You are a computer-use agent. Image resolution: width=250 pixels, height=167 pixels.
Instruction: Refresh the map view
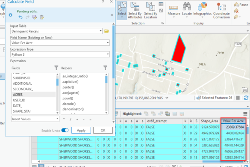(246, 98)
